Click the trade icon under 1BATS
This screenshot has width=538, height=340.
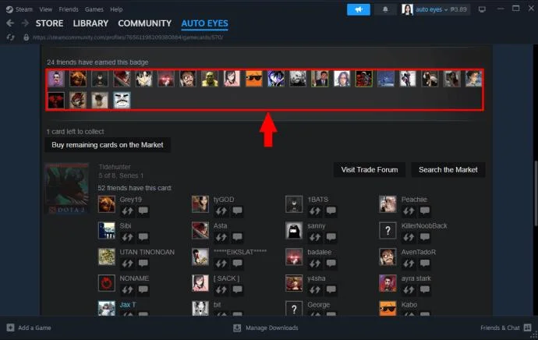pyautogui.click(x=315, y=211)
